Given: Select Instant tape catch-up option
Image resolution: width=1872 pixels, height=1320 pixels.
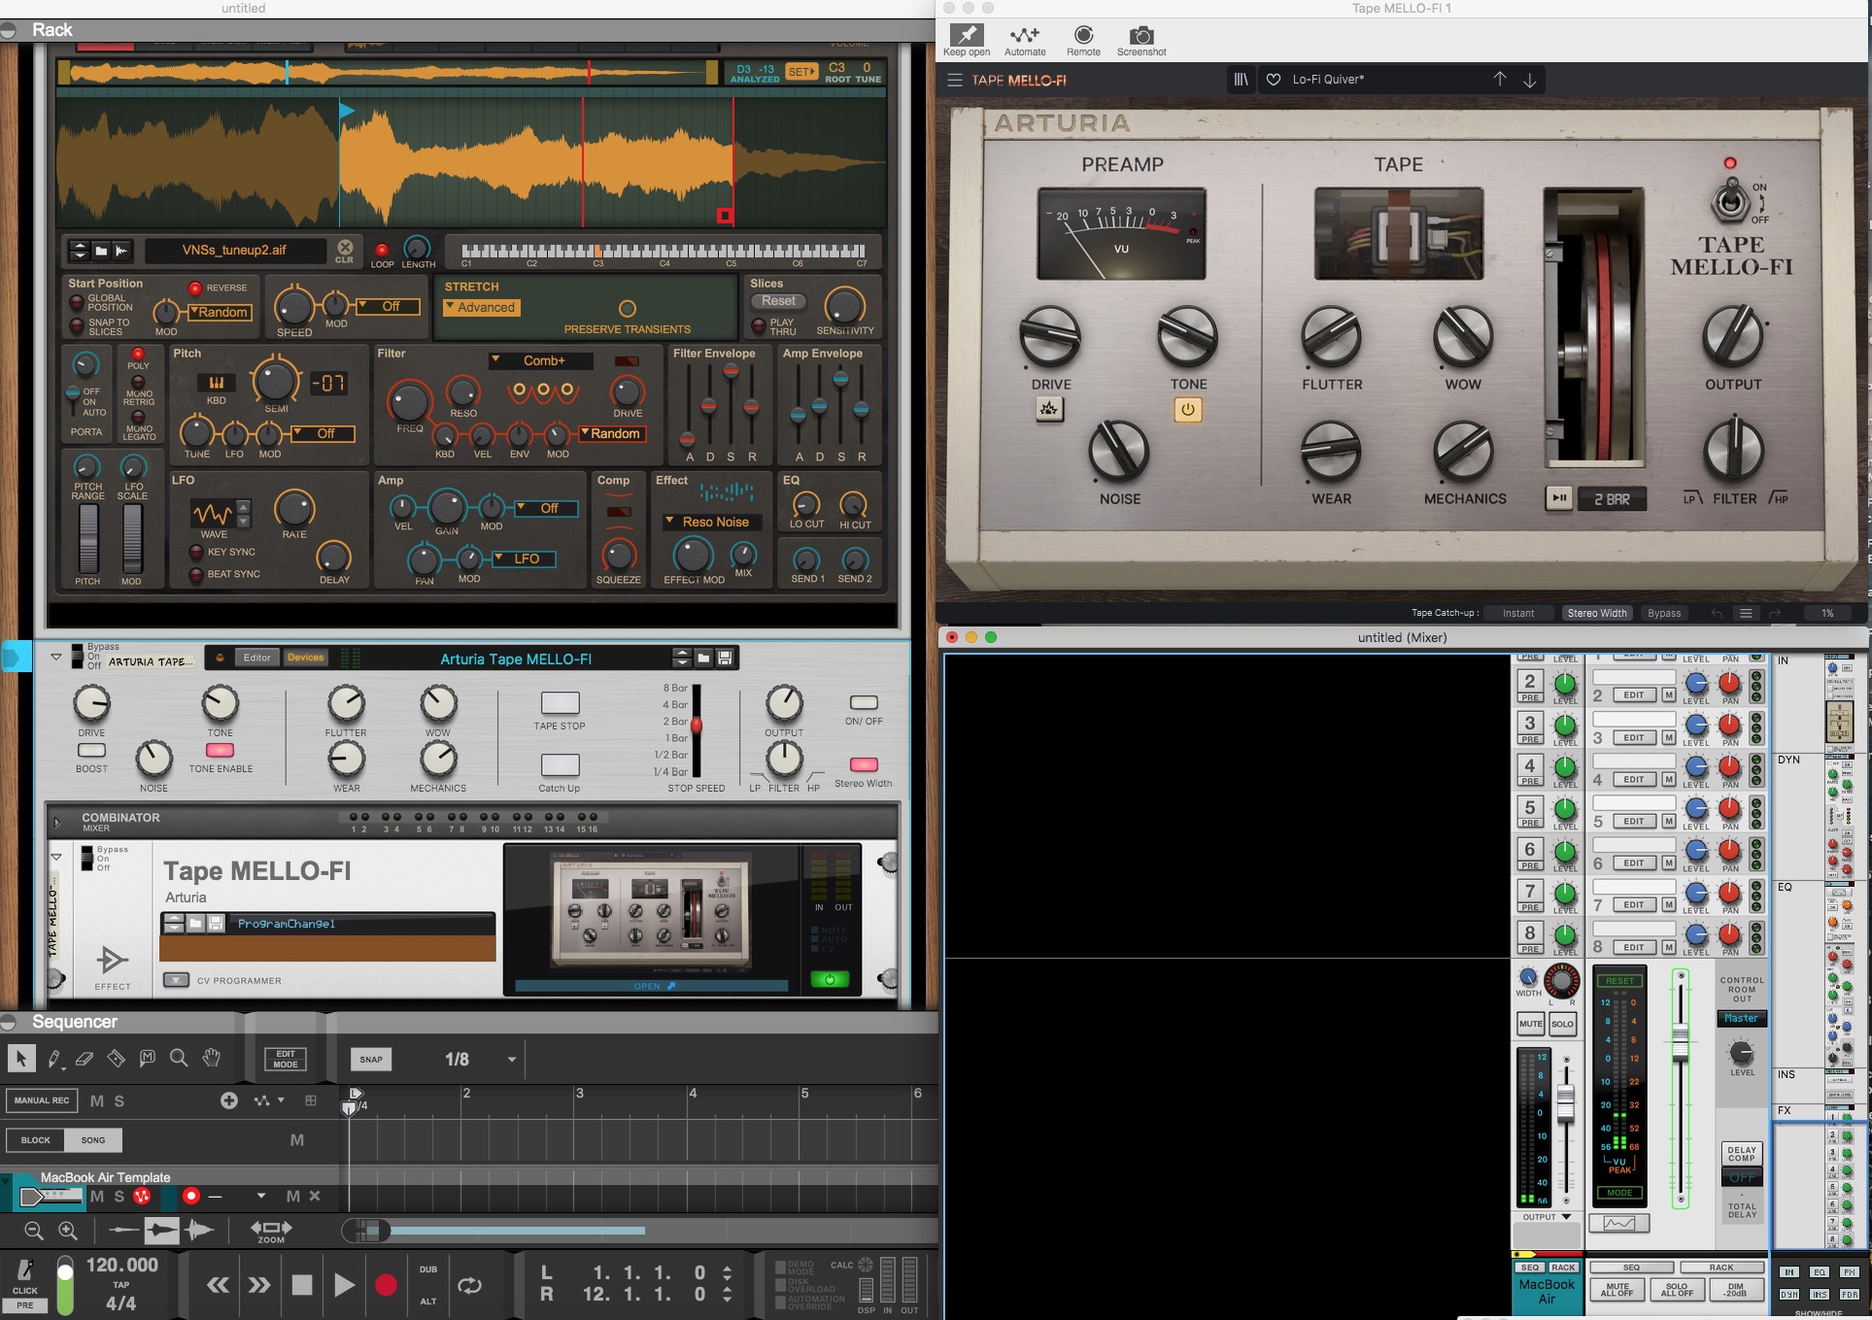Looking at the screenshot, I should pos(1518,613).
